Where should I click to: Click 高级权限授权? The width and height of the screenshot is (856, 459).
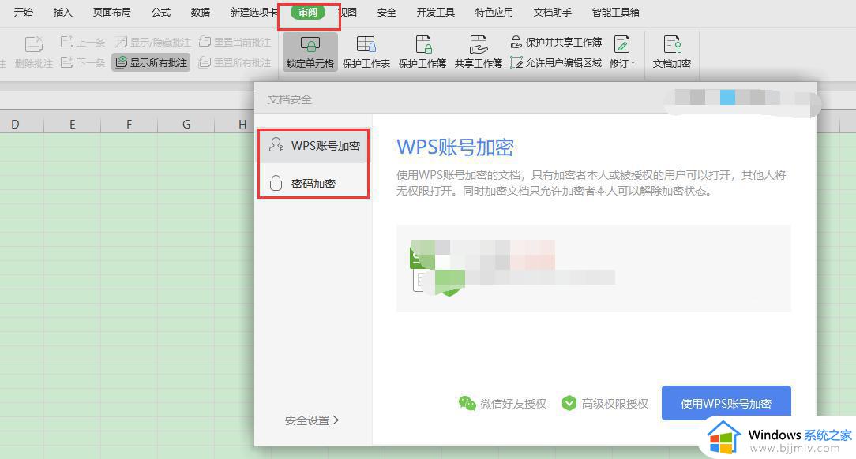tap(605, 403)
